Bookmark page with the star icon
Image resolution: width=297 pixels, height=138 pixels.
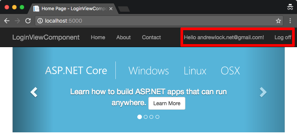coord(278,21)
